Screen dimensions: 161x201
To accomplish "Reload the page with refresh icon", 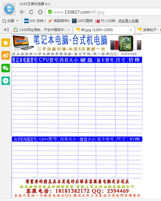I will point(31,12).
